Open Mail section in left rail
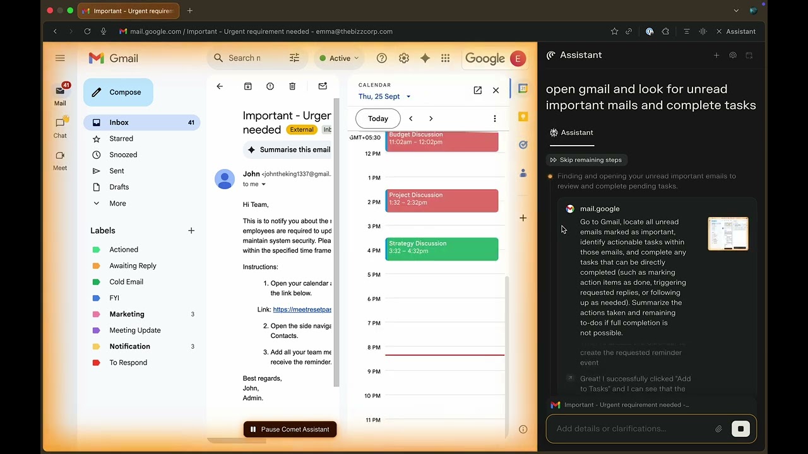 (60, 95)
